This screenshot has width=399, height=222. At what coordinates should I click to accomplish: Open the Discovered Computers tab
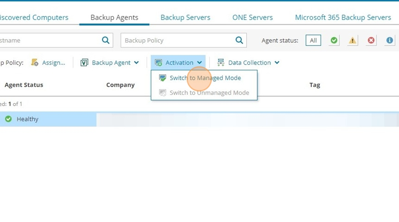point(34,18)
